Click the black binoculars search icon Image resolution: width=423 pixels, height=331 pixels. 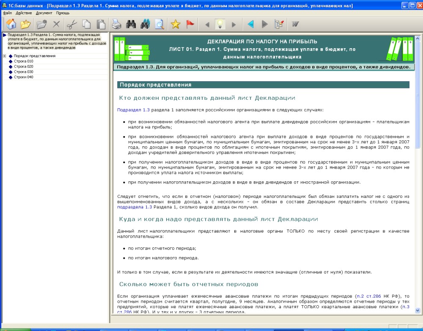tap(131, 24)
